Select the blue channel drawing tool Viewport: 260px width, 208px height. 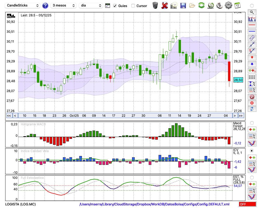pos(252,38)
